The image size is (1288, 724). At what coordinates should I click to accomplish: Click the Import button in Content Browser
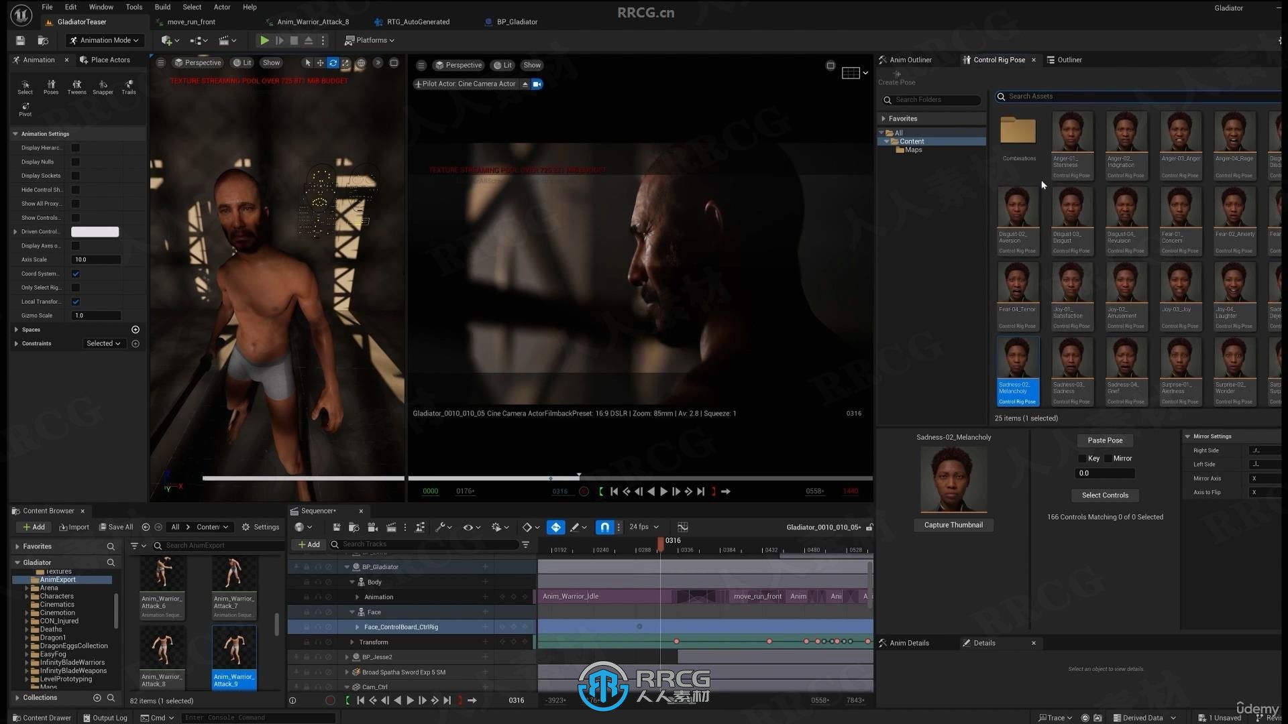[74, 528]
